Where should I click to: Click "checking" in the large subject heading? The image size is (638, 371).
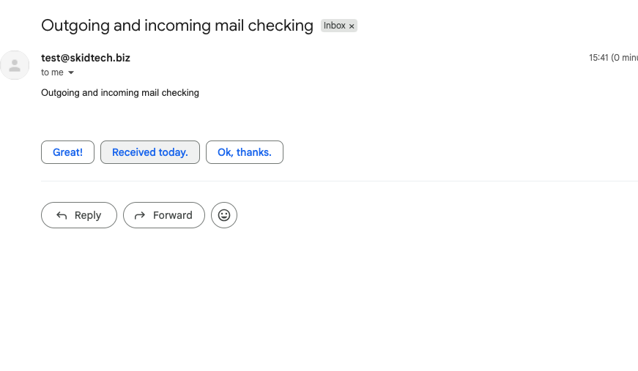[x=283, y=26]
